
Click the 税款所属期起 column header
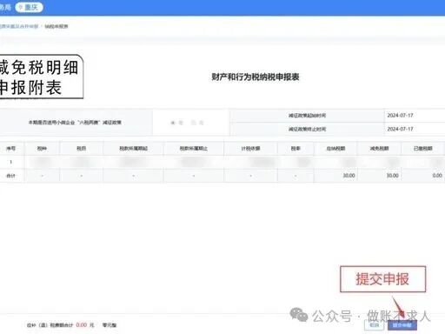(x=134, y=149)
